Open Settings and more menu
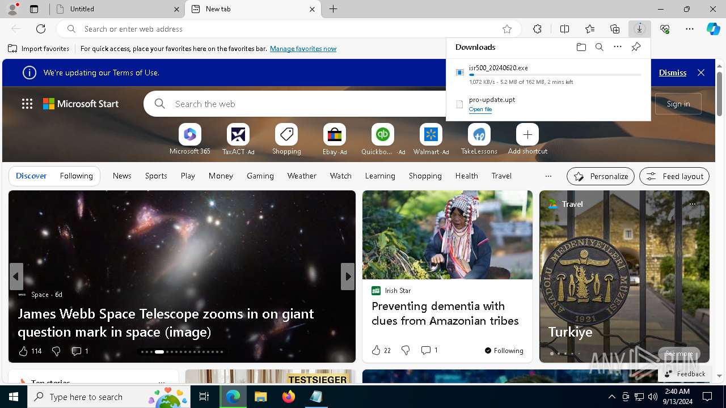The height and width of the screenshot is (408, 726). [x=690, y=29]
